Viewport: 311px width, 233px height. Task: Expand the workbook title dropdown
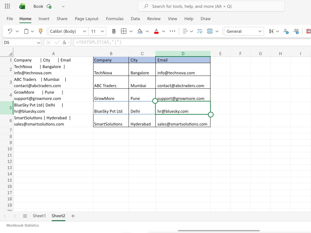(63, 6)
